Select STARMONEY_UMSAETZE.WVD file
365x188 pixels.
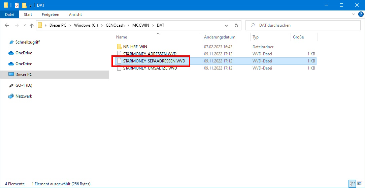point(150,68)
